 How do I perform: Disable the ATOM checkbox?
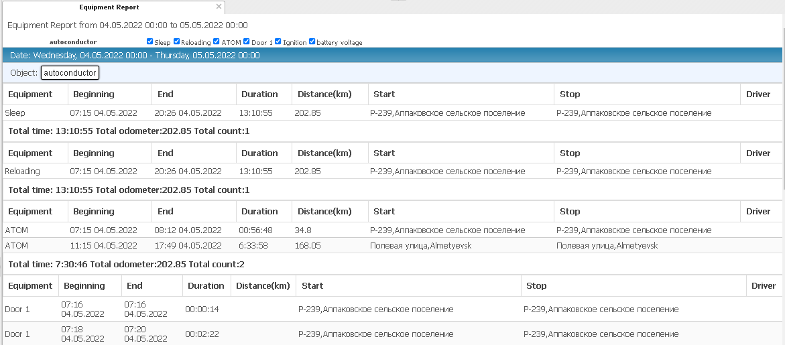[x=217, y=42]
